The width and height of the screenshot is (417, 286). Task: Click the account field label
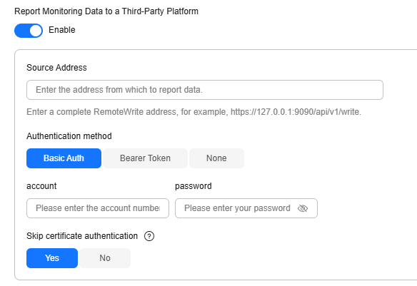point(41,186)
